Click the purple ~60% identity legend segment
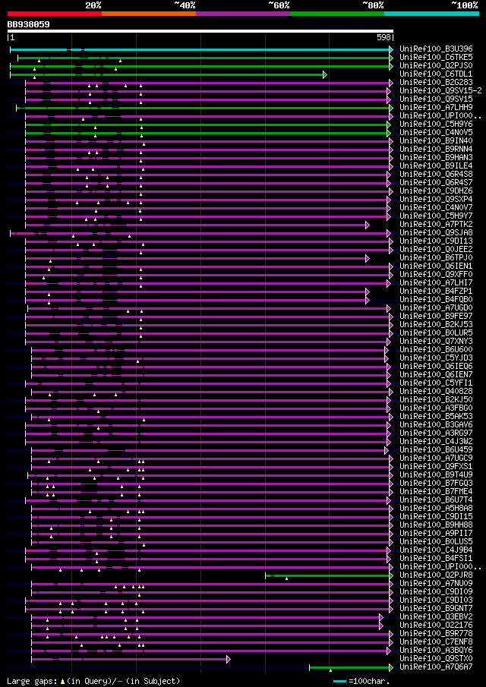Screen dimensions: 486x687 point(243,14)
